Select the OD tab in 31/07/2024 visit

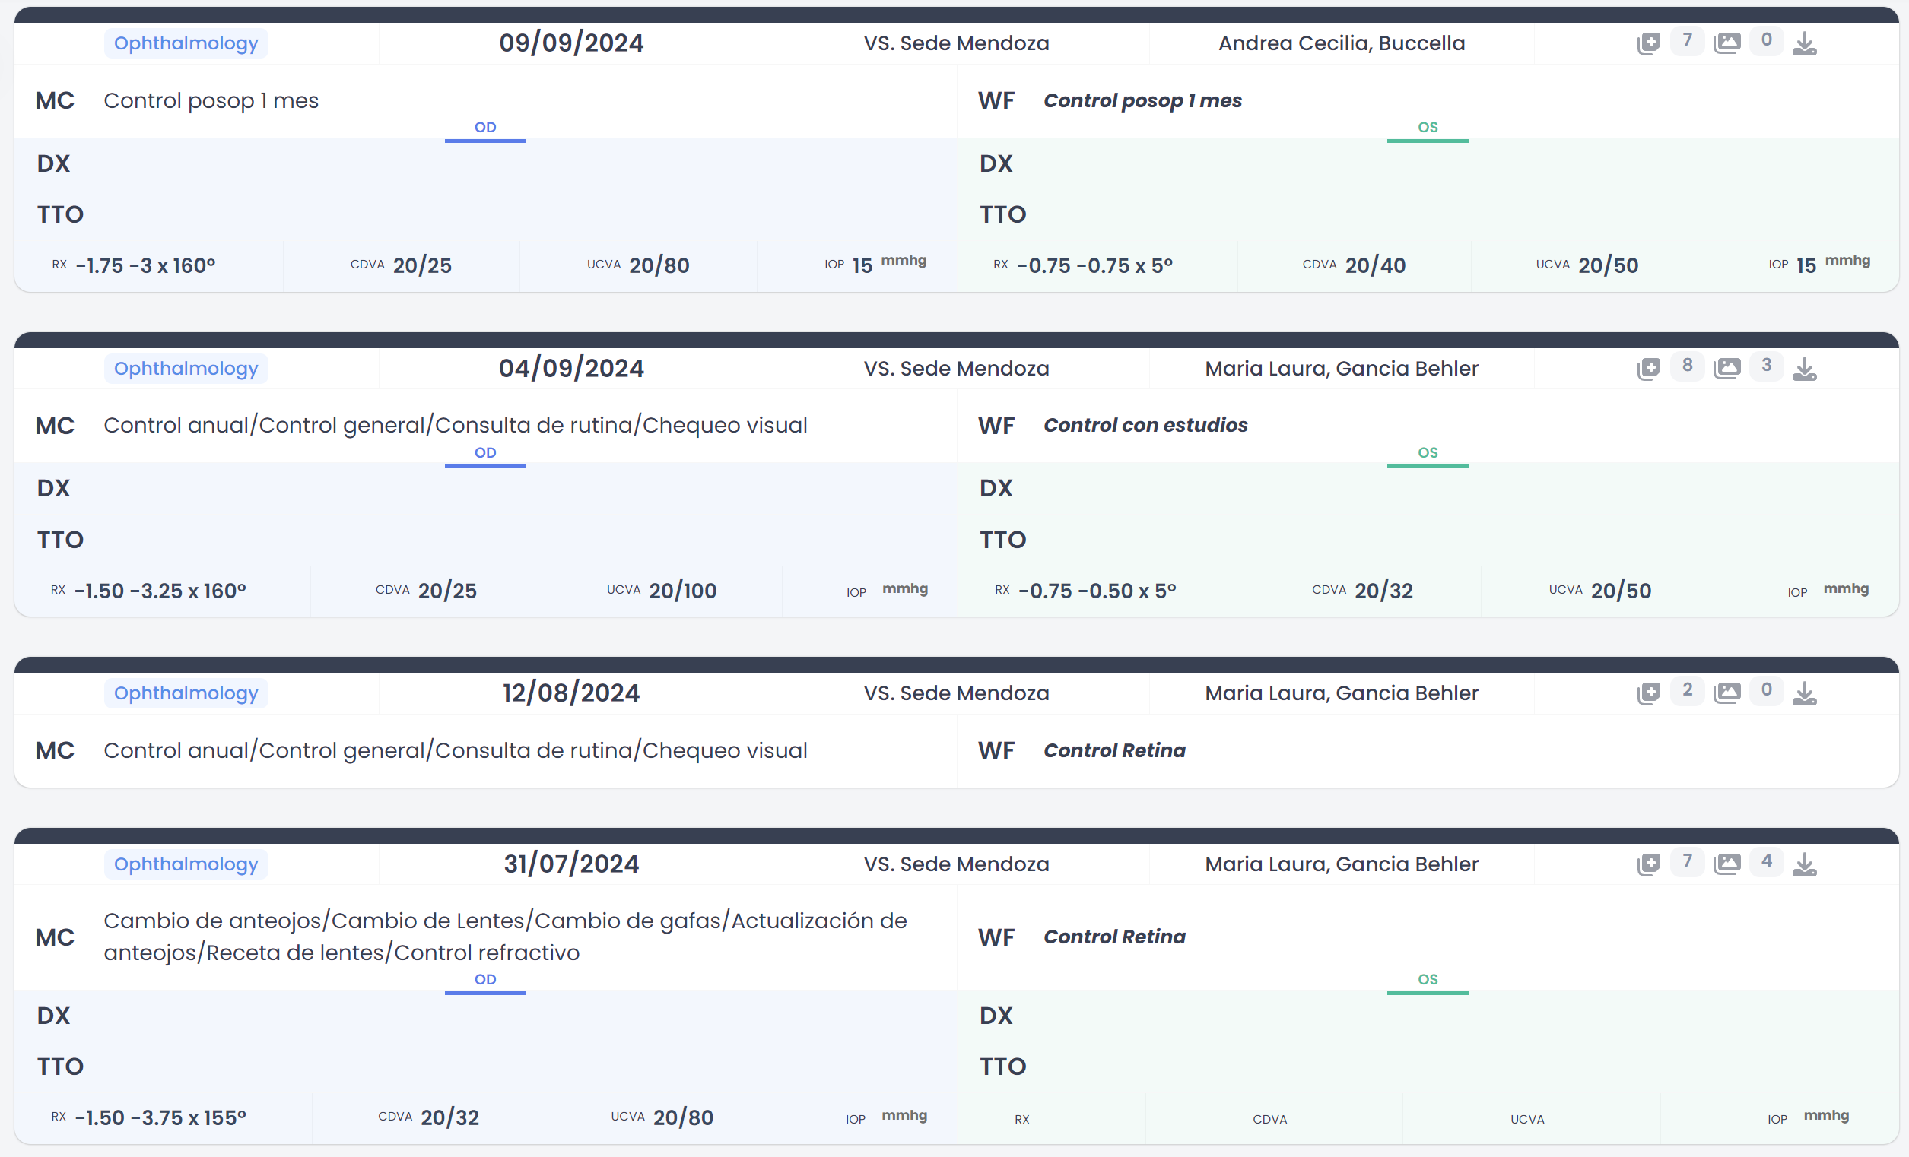pos(485,981)
